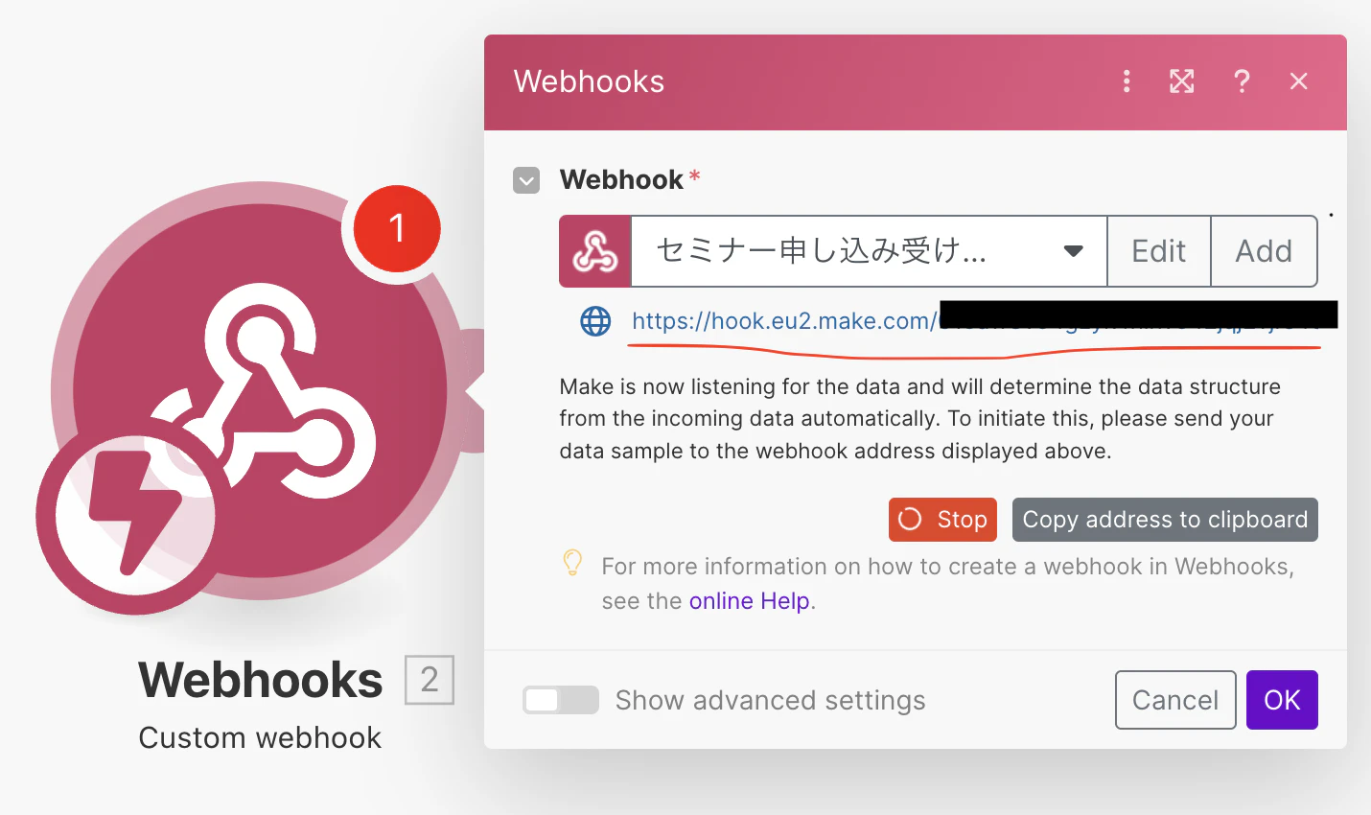Click the 'Make is now listening' description text
Viewport: 1371px width, 815px height.
920,419
